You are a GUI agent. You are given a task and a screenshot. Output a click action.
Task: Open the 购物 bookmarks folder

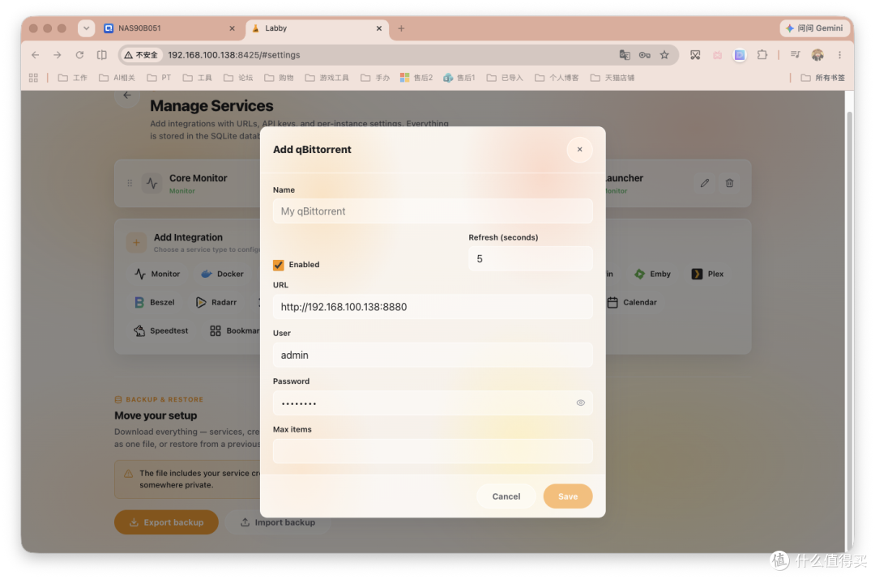279,78
